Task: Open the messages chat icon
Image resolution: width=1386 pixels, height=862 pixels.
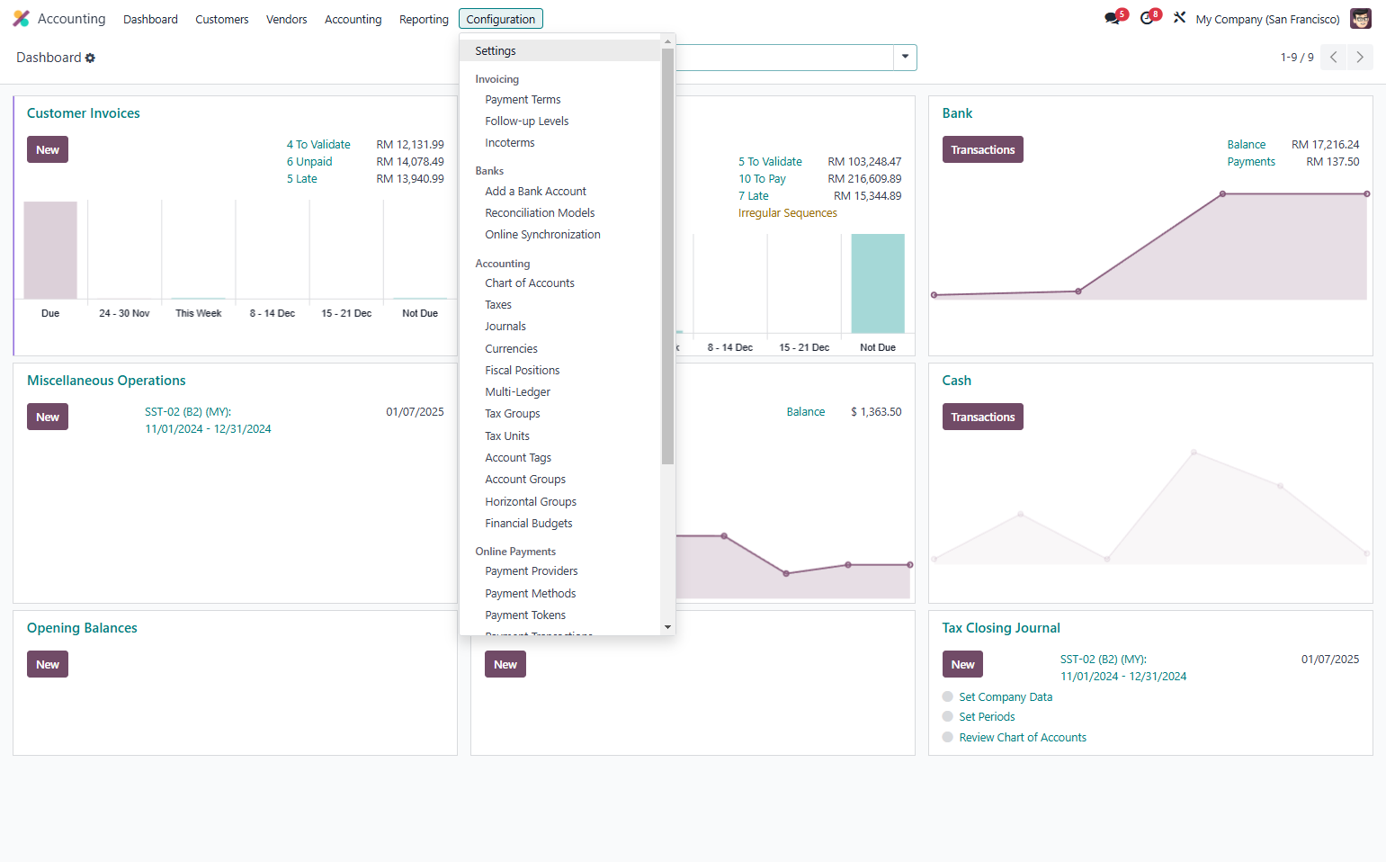Action: tap(1113, 19)
